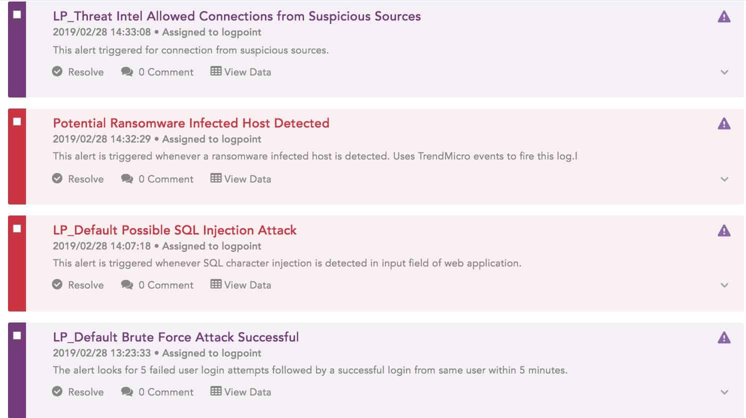
Task: Open LP_Default Possible SQL Injection Attack title
Action: pyautogui.click(x=174, y=230)
